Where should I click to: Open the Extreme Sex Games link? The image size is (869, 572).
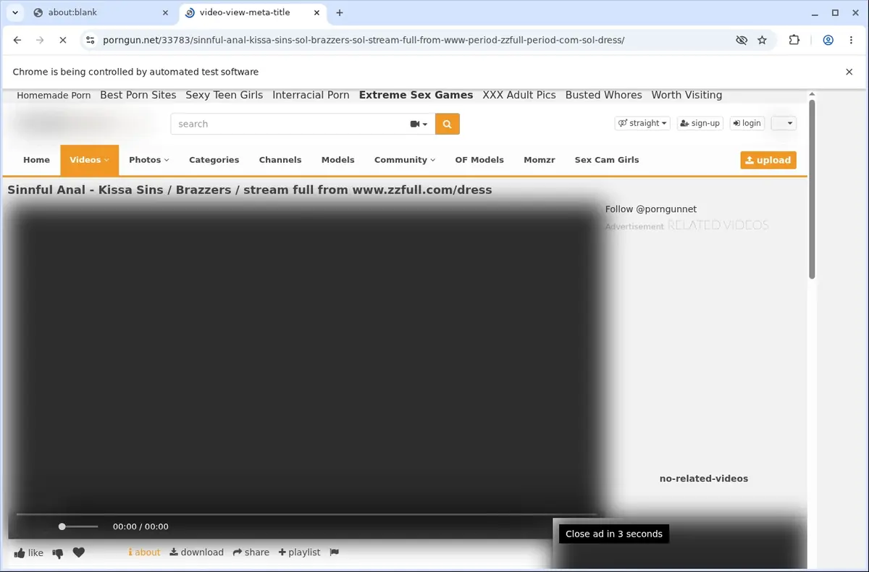coord(416,95)
